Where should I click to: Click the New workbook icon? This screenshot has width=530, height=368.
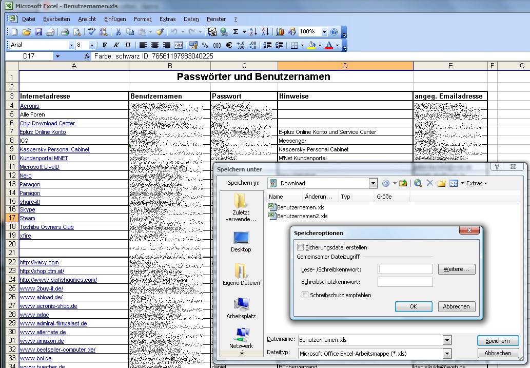pos(14,32)
